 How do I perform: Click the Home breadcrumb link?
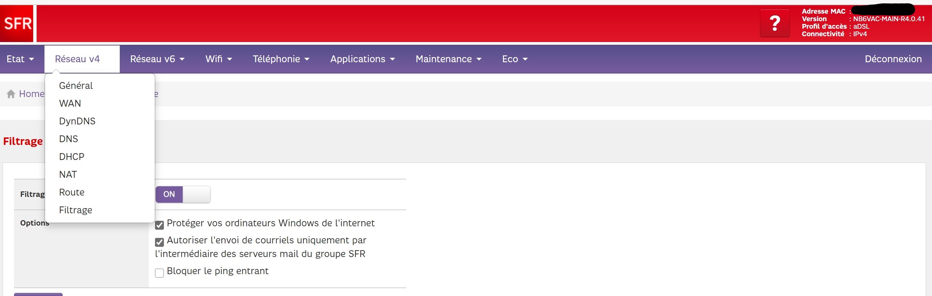31,94
